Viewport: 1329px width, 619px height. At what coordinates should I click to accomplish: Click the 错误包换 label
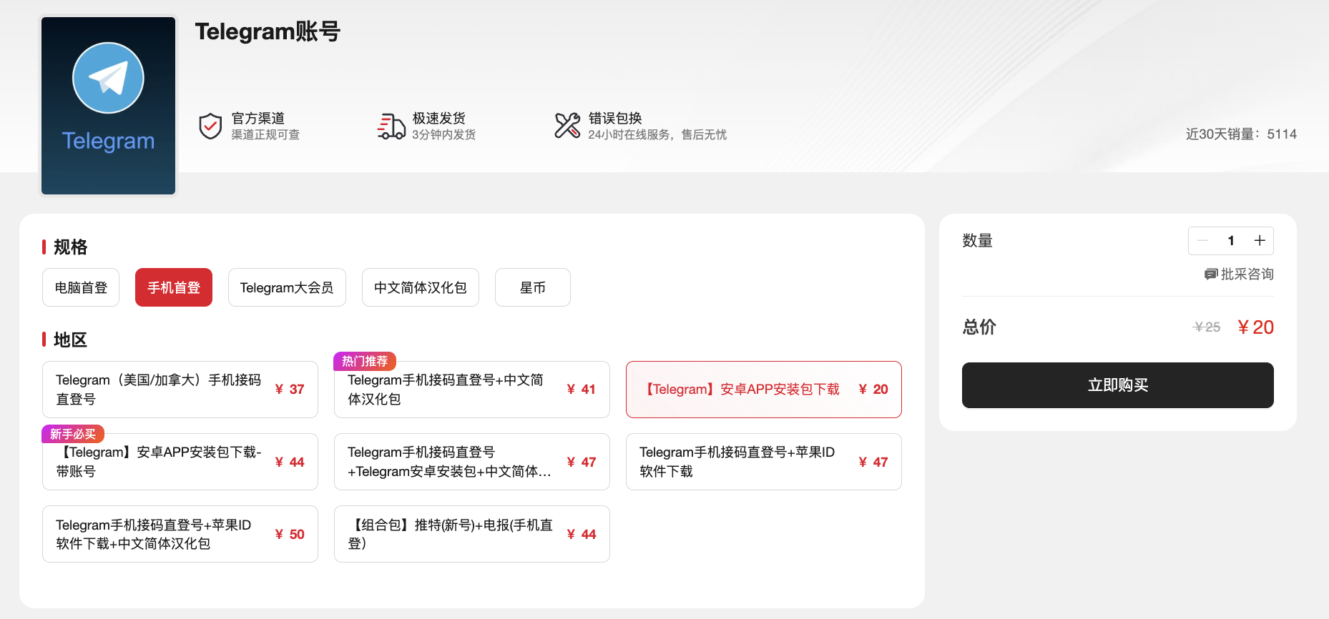(x=615, y=118)
